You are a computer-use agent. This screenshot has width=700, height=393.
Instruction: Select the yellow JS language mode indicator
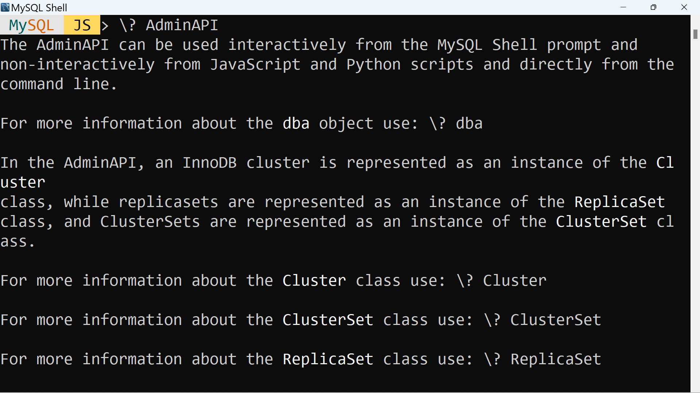pos(82,25)
